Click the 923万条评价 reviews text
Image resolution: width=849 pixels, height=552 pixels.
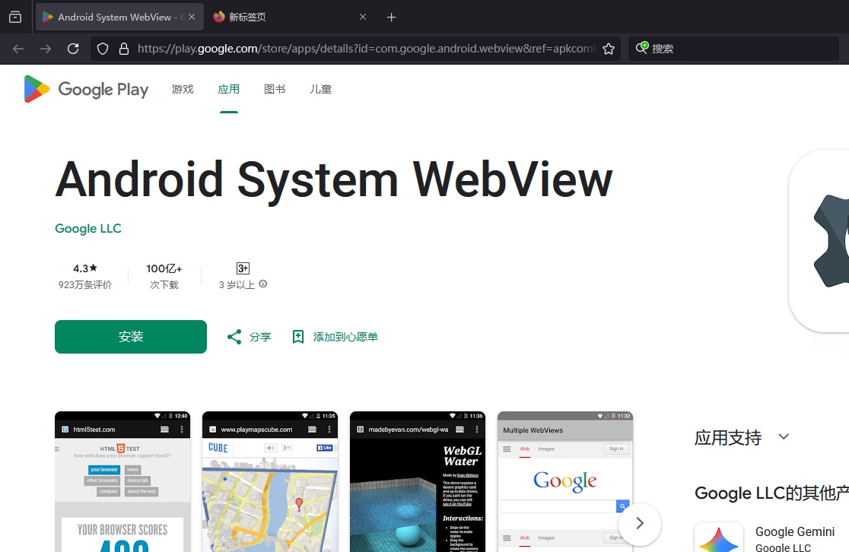[x=85, y=284]
